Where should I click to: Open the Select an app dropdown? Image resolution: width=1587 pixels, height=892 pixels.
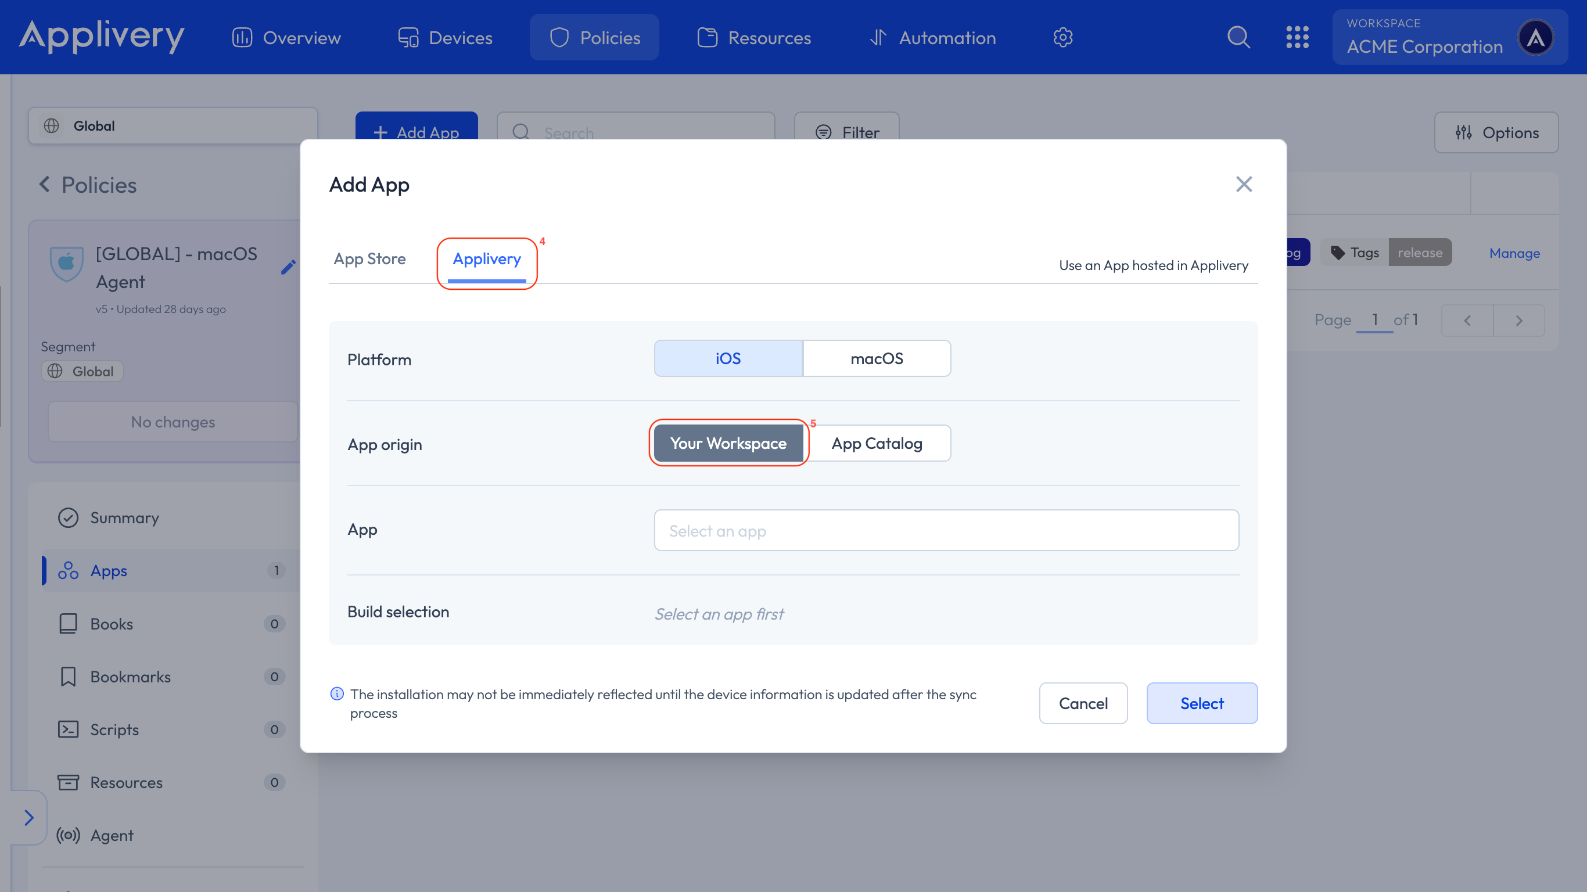946,530
